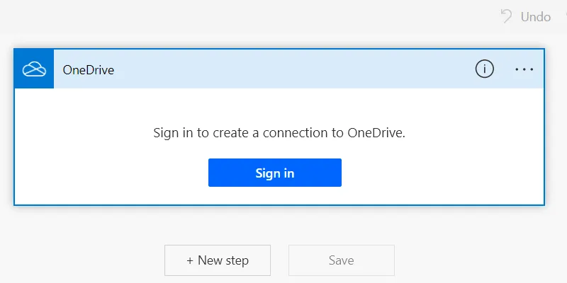Select the OneDrive step title text
Screen dimensions: 567x283
pyautogui.click(x=89, y=69)
